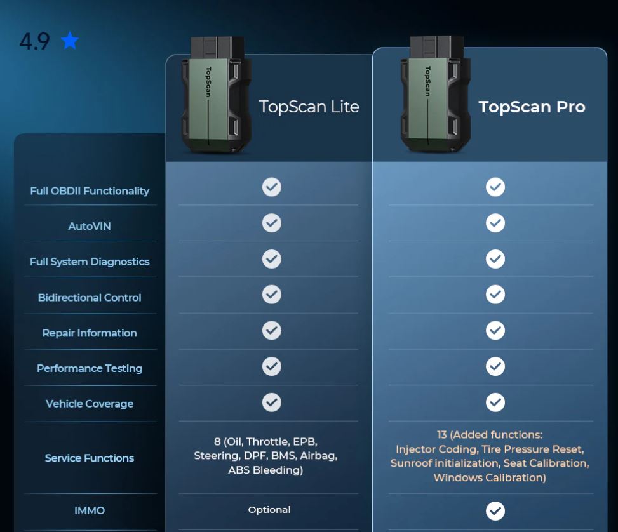Click Pro checkmark for Performance Testing
Viewport: 618px width, 532px height.
coord(495,366)
